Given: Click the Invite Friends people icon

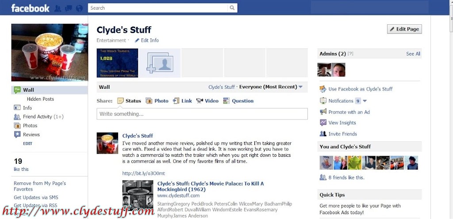Looking at the screenshot, I should (x=323, y=134).
